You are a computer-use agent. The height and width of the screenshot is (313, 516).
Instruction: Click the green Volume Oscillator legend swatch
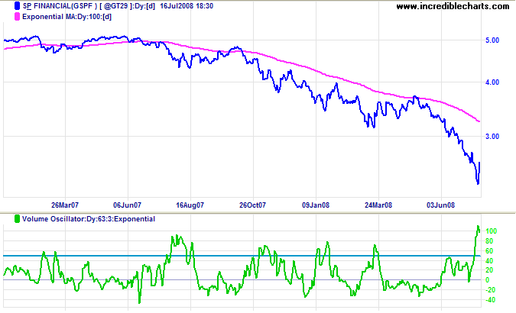(x=17, y=218)
